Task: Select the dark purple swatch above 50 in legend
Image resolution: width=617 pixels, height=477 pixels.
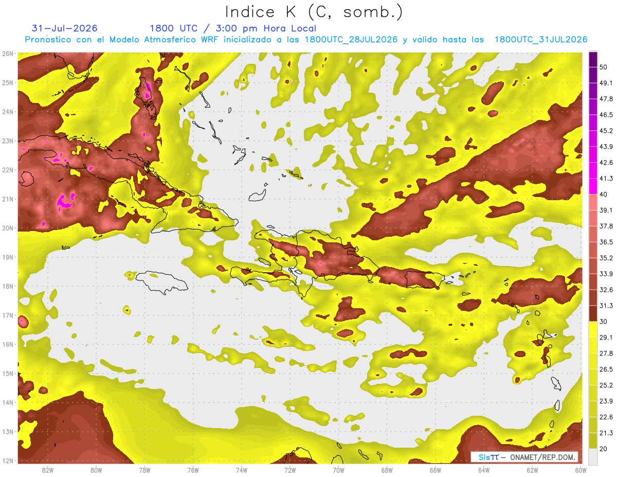Action: click(x=593, y=60)
